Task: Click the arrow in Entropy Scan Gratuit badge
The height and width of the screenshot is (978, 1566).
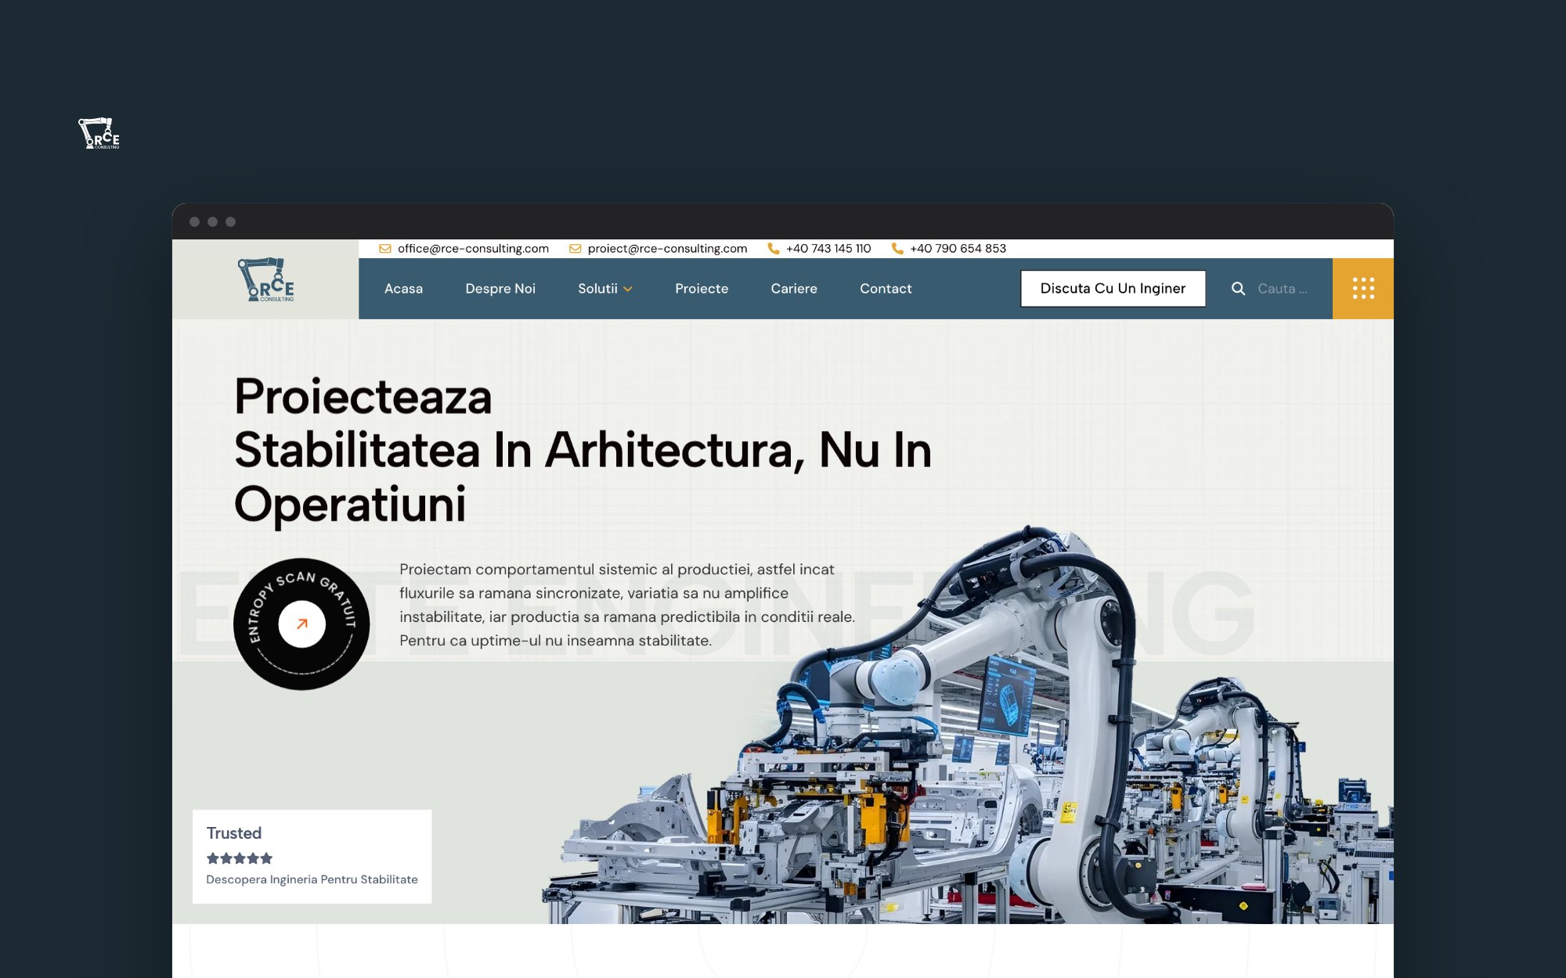Action: [x=301, y=624]
